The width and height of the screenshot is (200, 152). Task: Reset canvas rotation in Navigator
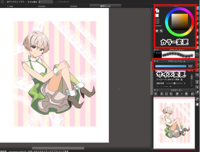(182, 94)
